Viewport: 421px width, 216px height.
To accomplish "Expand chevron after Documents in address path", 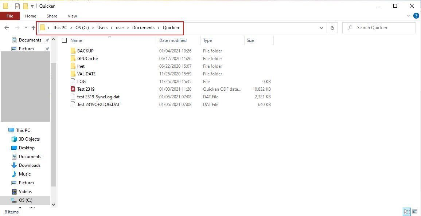I will [x=159, y=28].
